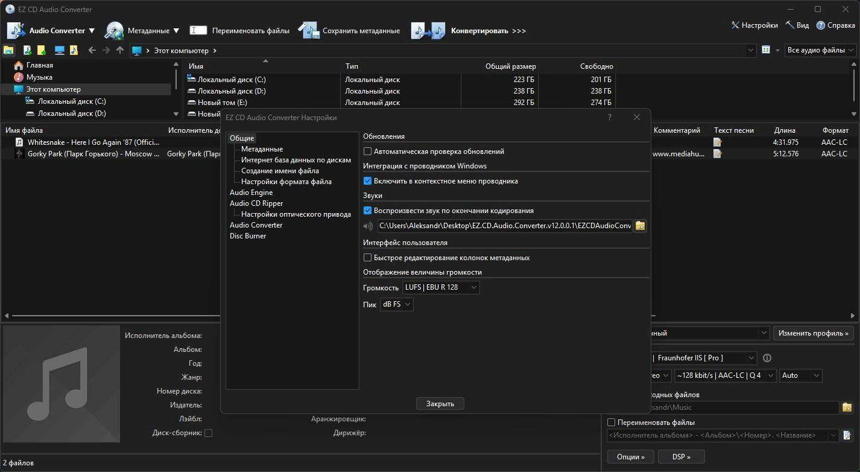Image resolution: width=860 pixels, height=472 pixels.
Task: Open the Вид menu
Action: (797, 25)
